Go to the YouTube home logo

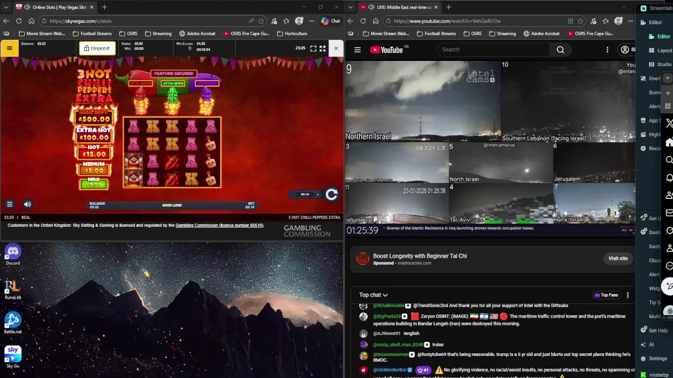386,50
